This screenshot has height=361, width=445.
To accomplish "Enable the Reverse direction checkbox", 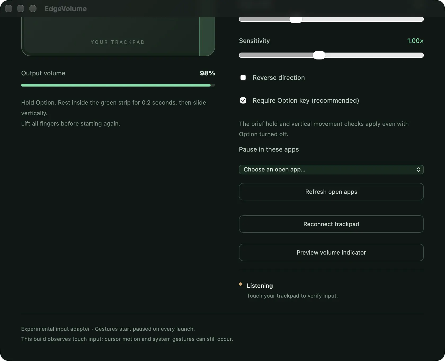I will click(243, 78).
